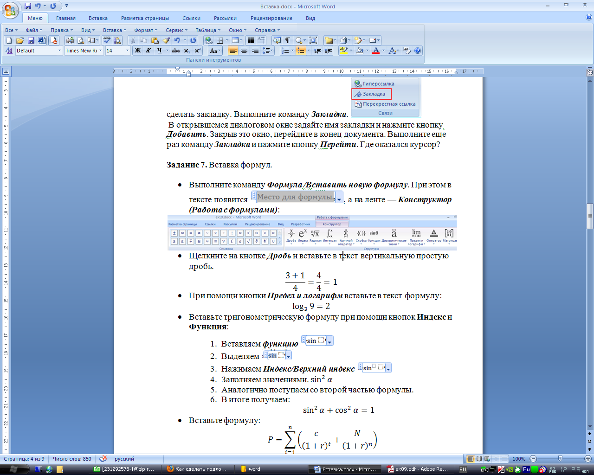Click the Redo icon
Image resolution: width=594 pixels, height=475 pixels.
194,40
